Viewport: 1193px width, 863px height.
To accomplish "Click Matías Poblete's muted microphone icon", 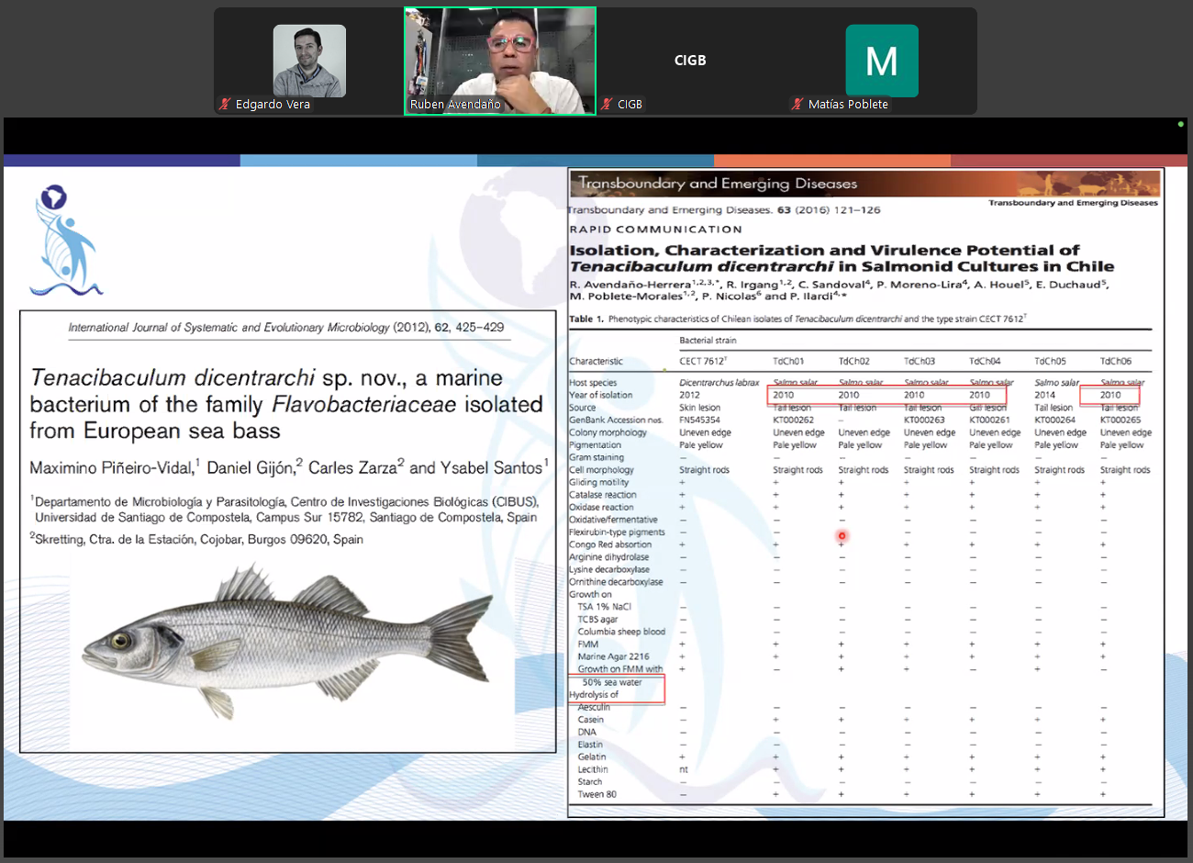I will [x=797, y=105].
